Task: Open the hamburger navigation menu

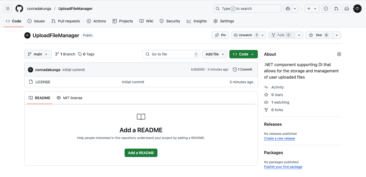Action: click(8, 9)
